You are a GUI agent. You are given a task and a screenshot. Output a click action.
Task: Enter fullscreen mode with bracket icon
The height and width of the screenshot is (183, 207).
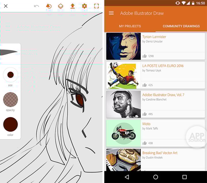pyautogui.click(x=96, y=6)
